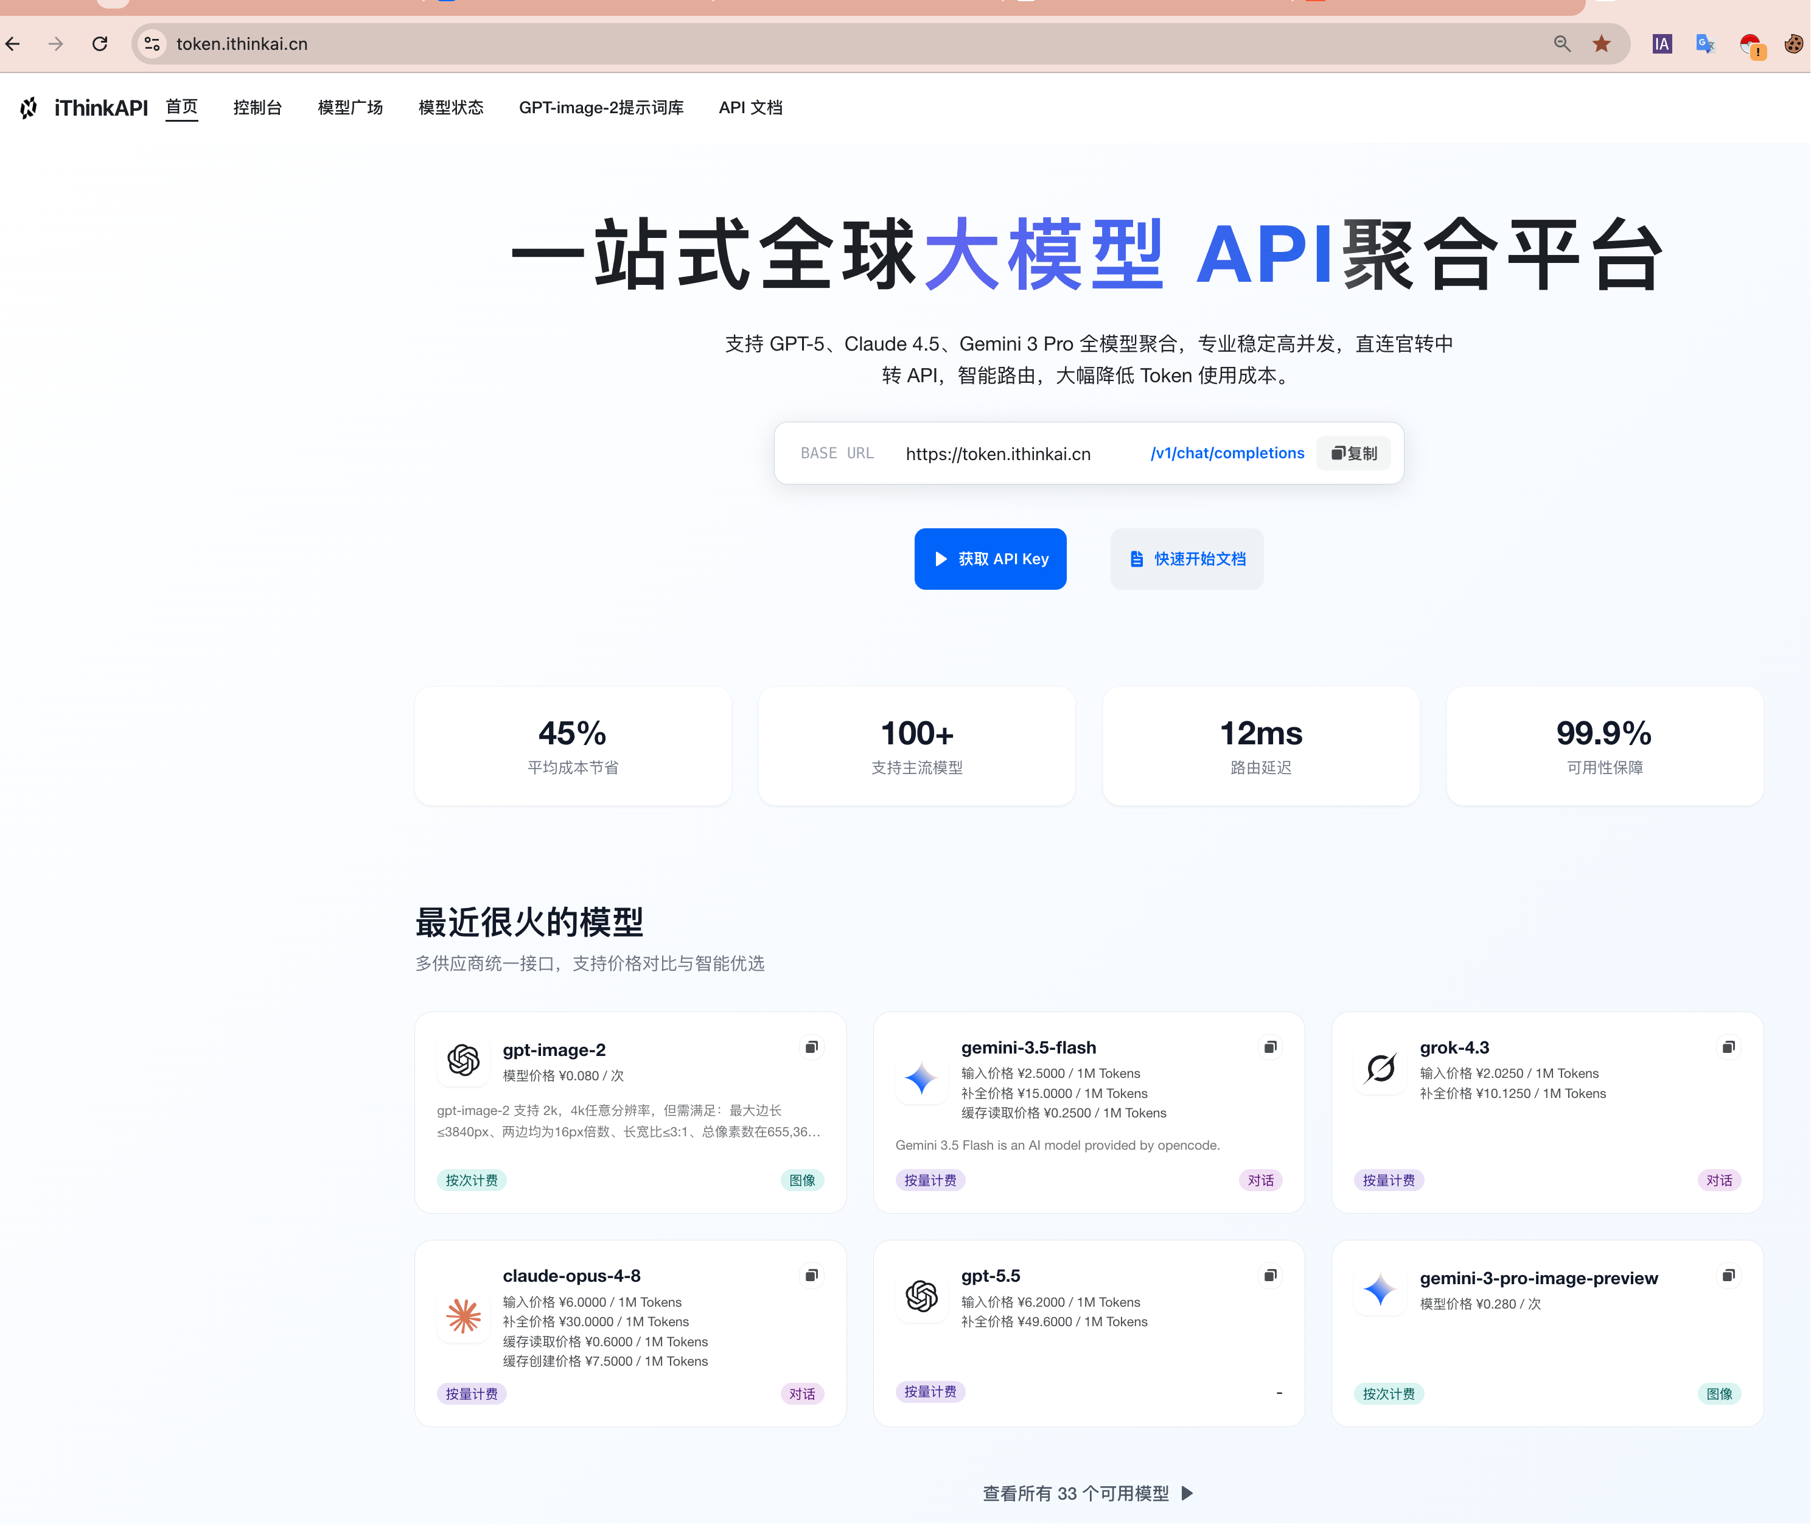The height and width of the screenshot is (1524, 1811).
Task: Click the OpenAI logo on gpt-image-2 card
Action: [x=464, y=1059]
